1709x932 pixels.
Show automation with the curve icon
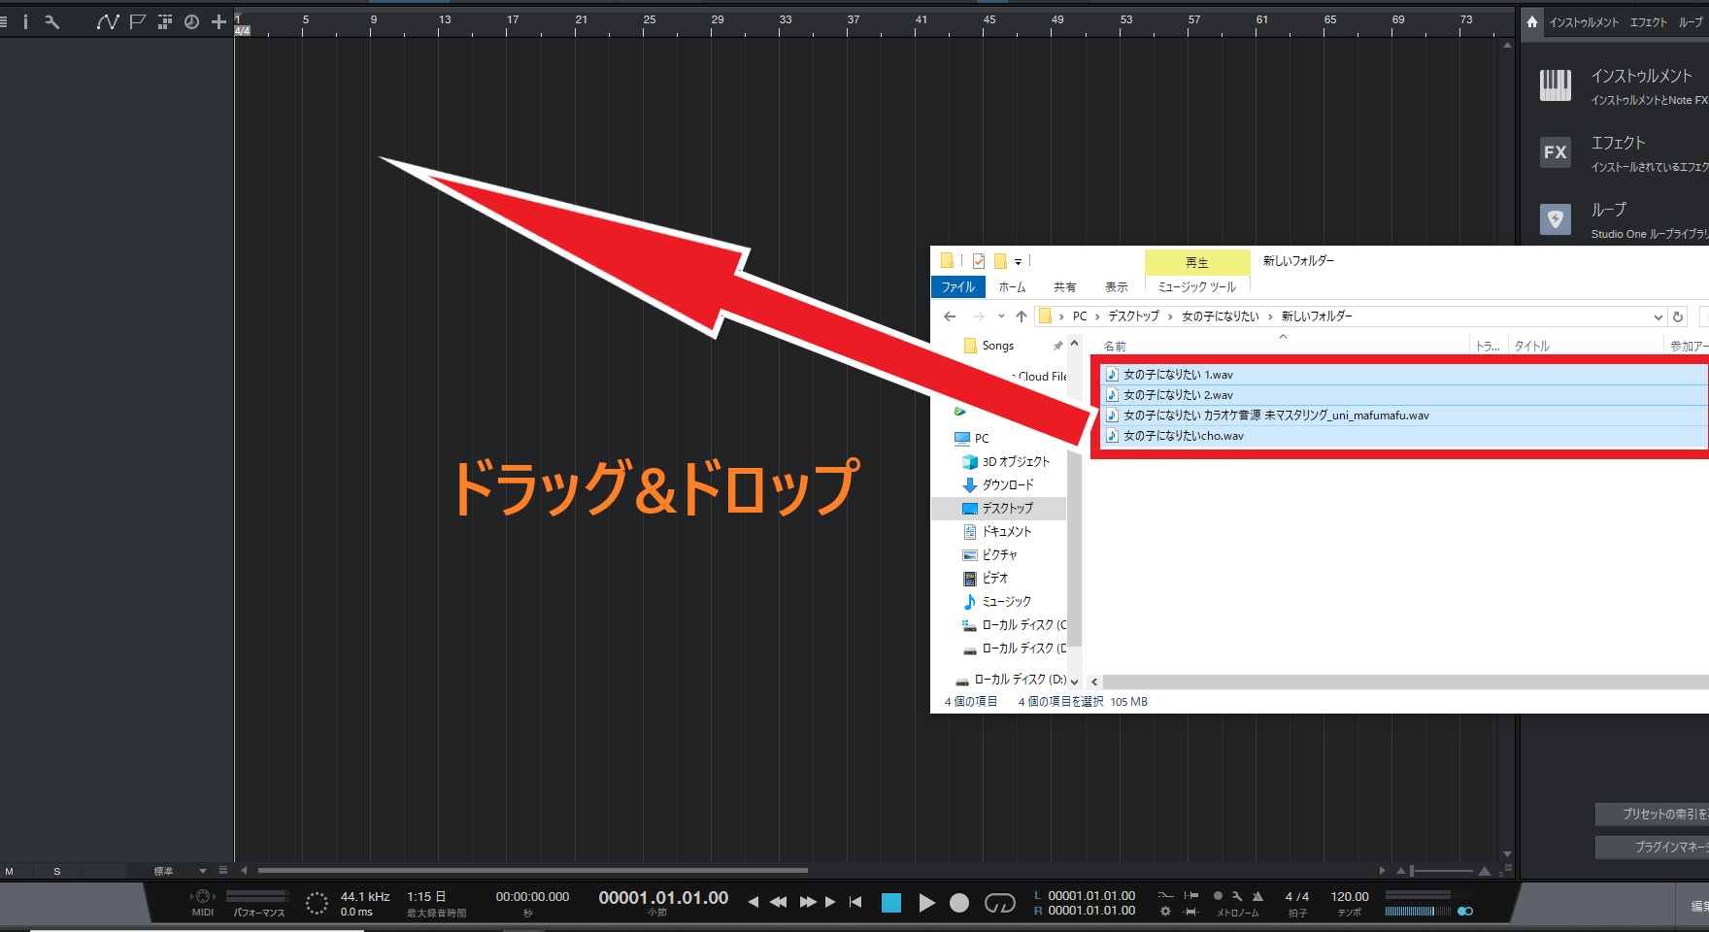coord(108,21)
